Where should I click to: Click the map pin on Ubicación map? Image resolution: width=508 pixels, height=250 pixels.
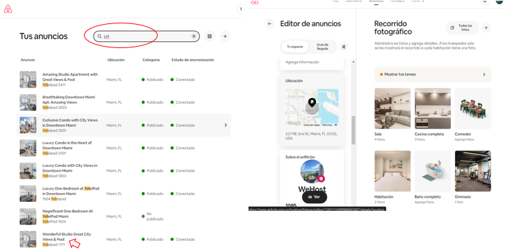point(312,102)
